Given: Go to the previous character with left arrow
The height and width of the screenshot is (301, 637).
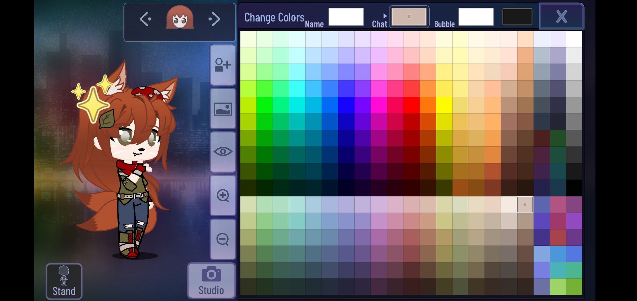Looking at the screenshot, I should point(145,19).
